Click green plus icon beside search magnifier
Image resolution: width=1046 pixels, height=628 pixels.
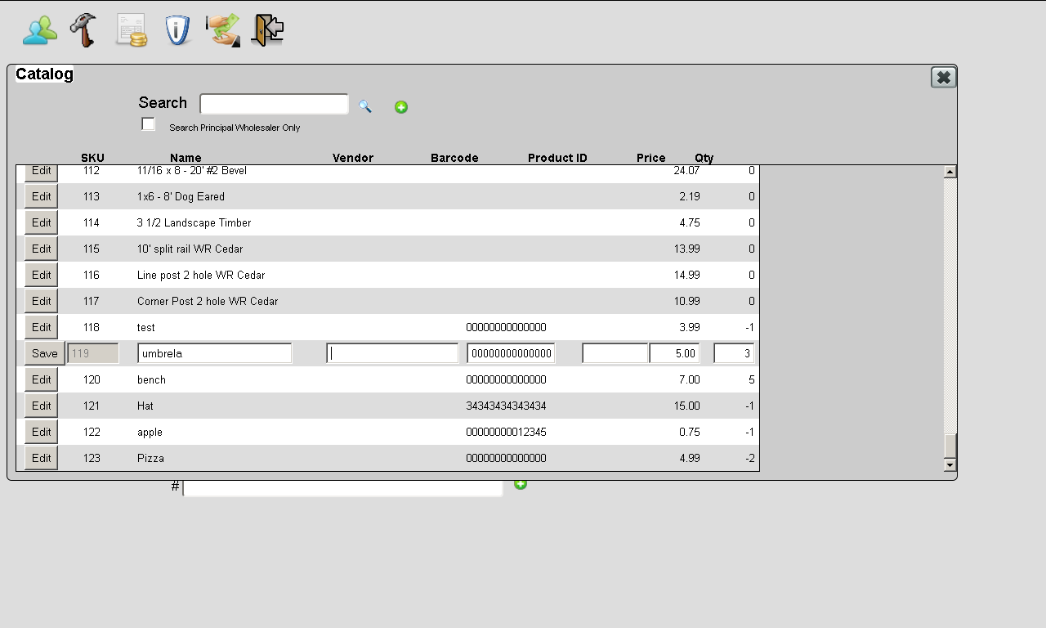click(401, 107)
